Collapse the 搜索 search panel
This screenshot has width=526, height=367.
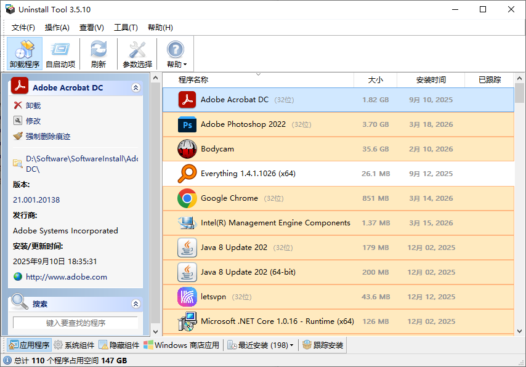point(136,302)
